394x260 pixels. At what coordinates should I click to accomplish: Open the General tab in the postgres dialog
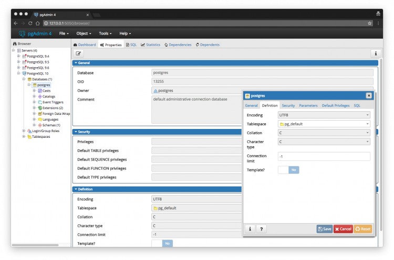tap(251, 105)
